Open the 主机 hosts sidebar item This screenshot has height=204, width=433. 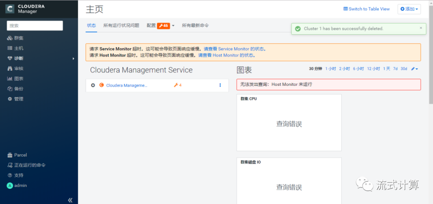pyautogui.click(x=16, y=48)
